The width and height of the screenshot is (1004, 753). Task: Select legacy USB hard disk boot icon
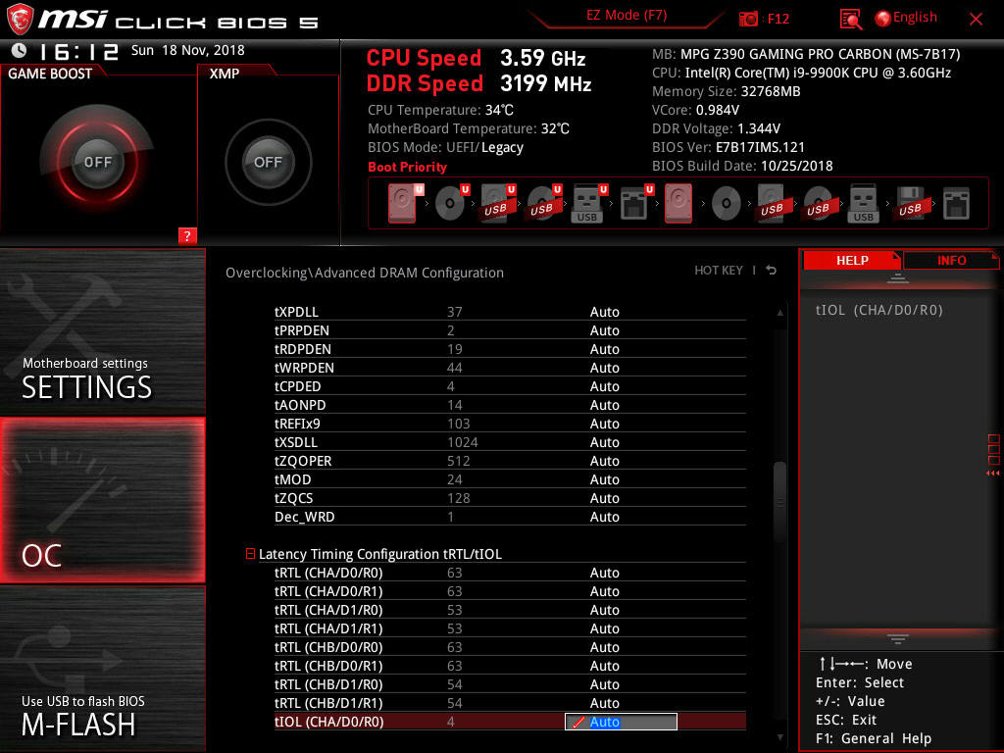click(772, 203)
